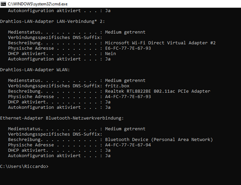Click the Physische Adresse label under WLAN
Screen dimensions: 241x185
pyautogui.click(x=31, y=96)
